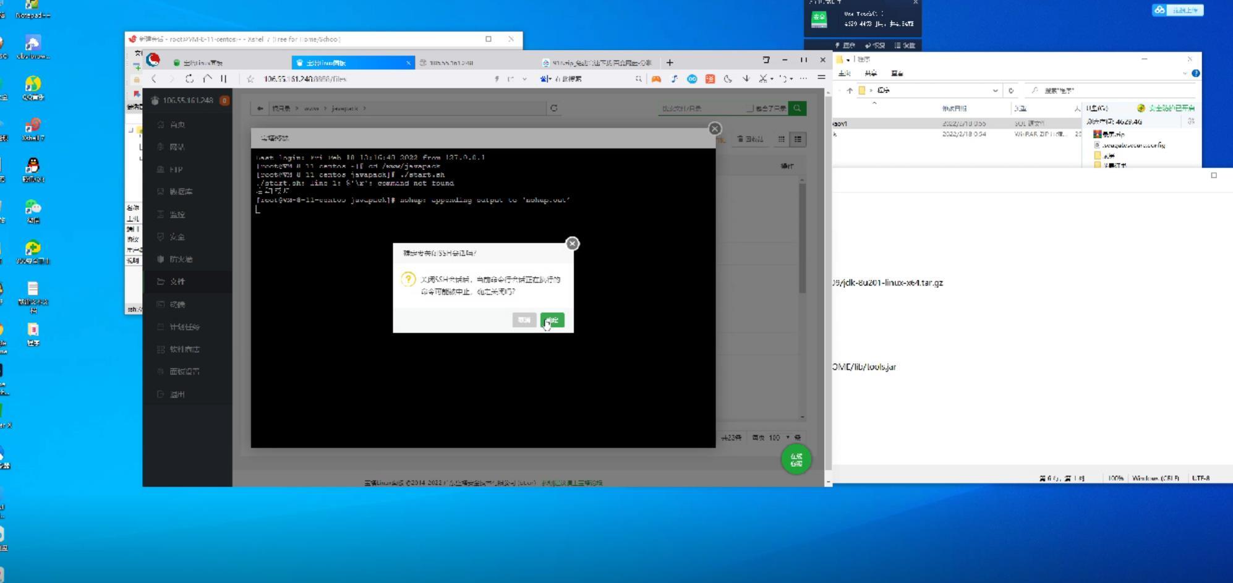Click the orange notification badge beside server IP
The height and width of the screenshot is (583, 1233).
click(x=224, y=100)
